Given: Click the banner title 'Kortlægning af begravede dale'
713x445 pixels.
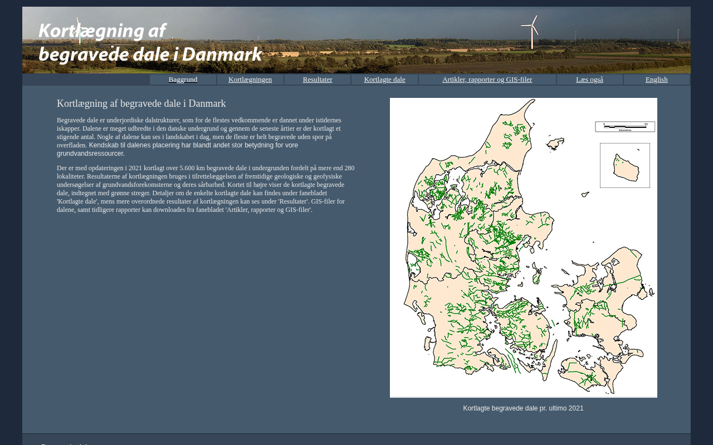Looking at the screenshot, I should 149,42.
